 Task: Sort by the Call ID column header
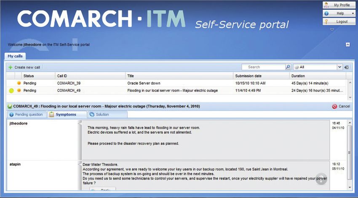90,76
